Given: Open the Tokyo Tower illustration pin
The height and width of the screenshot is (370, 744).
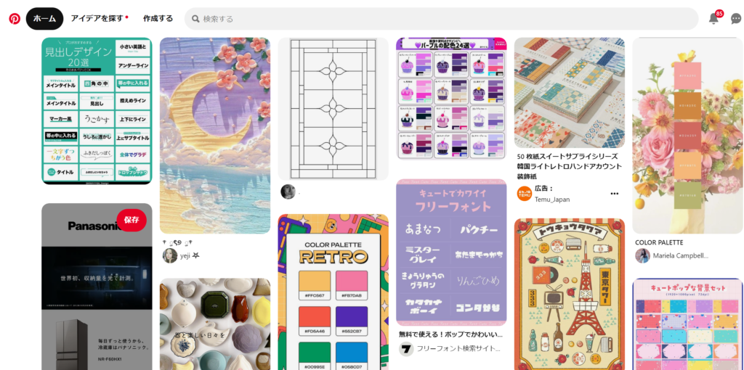Looking at the screenshot, I should coord(570,294).
